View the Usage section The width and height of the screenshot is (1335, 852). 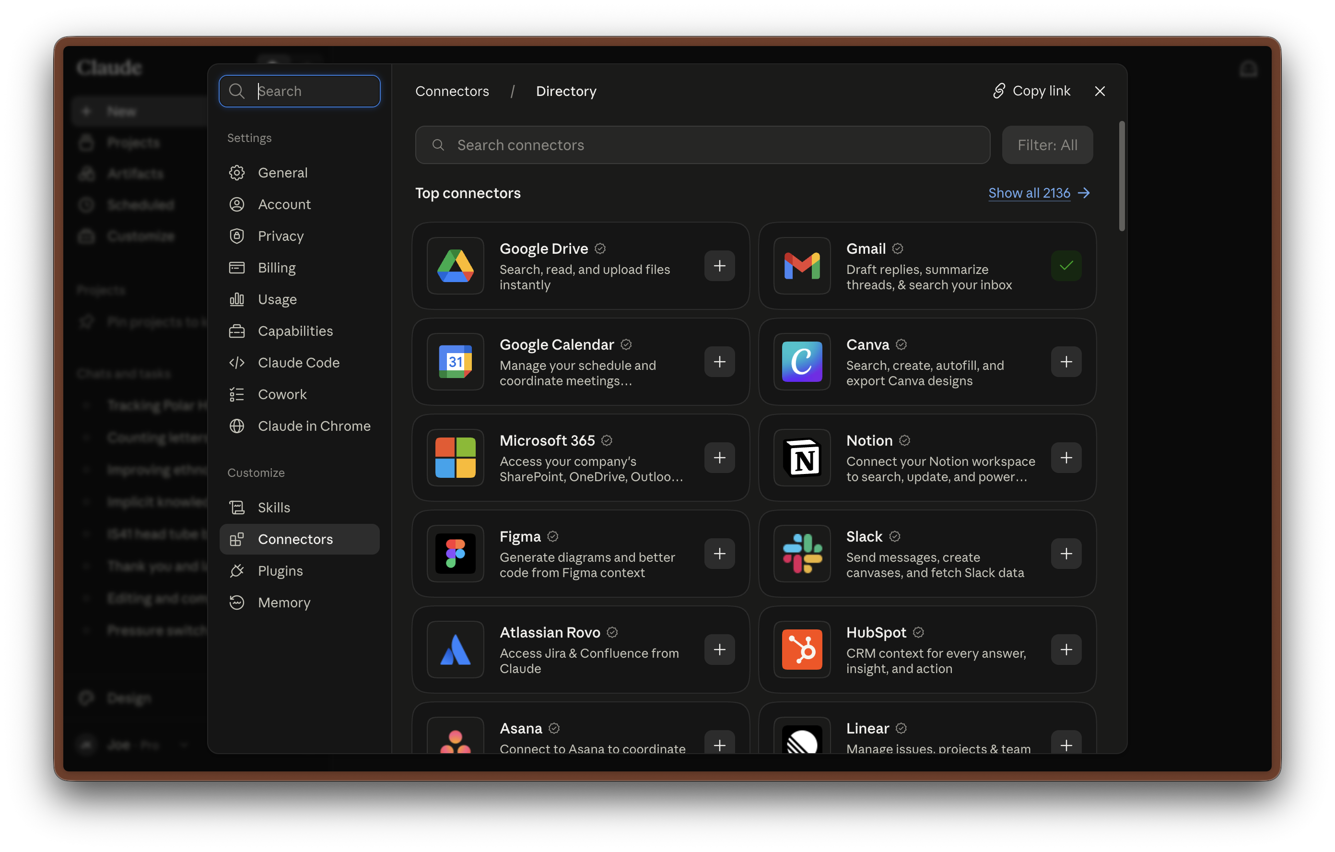coord(299,299)
